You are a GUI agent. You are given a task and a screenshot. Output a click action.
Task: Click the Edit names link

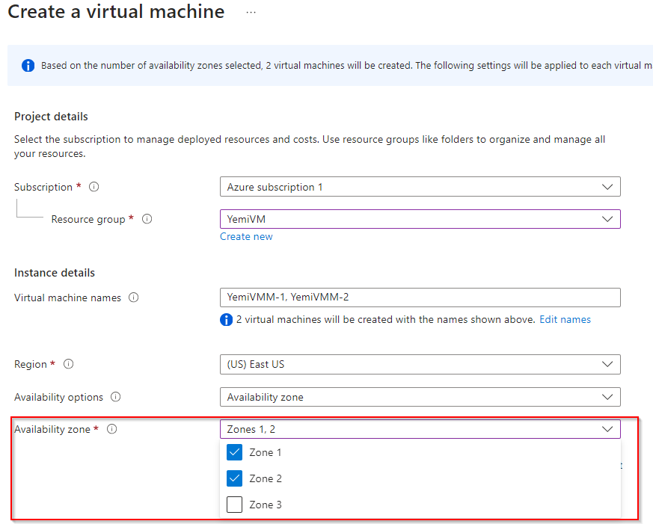tap(565, 319)
